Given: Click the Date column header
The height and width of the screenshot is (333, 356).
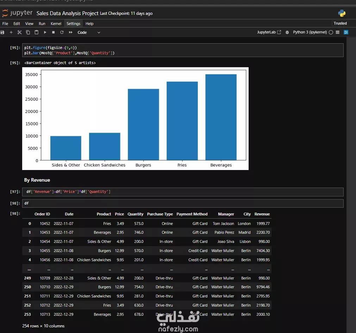Looking at the screenshot, I should pyautogui.click(x=69, y=214).
